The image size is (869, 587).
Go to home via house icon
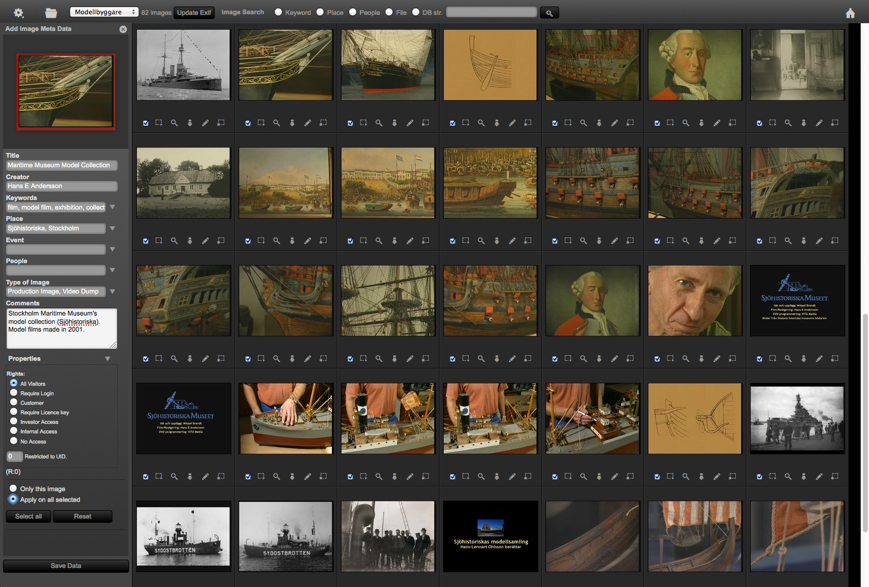(850, 13)
